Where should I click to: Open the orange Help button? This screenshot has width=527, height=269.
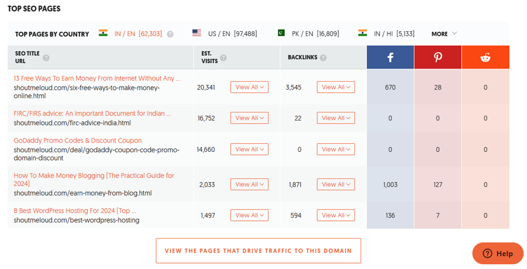coord(498,253)
